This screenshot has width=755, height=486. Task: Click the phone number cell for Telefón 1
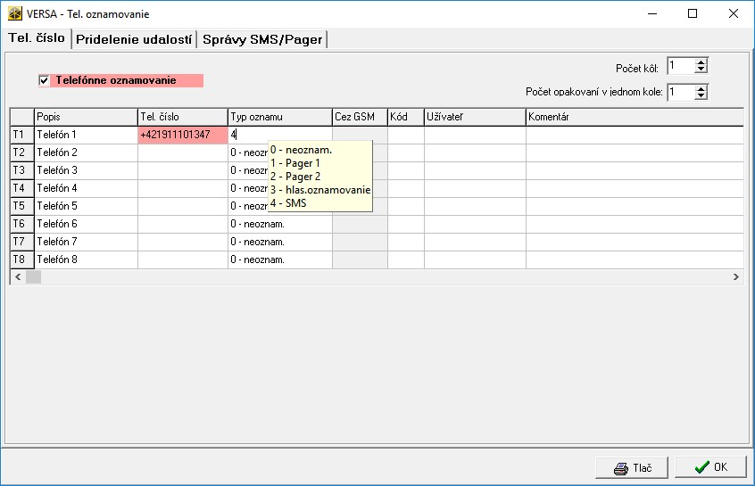click(182, 135)
